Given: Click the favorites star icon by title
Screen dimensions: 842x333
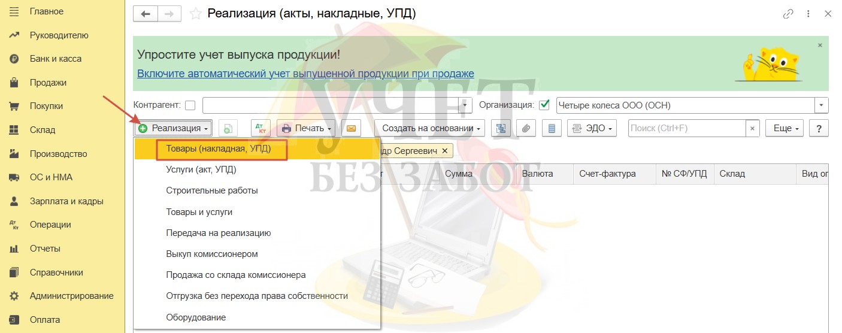Looking at the screenshot, I should tap(195, 13).
